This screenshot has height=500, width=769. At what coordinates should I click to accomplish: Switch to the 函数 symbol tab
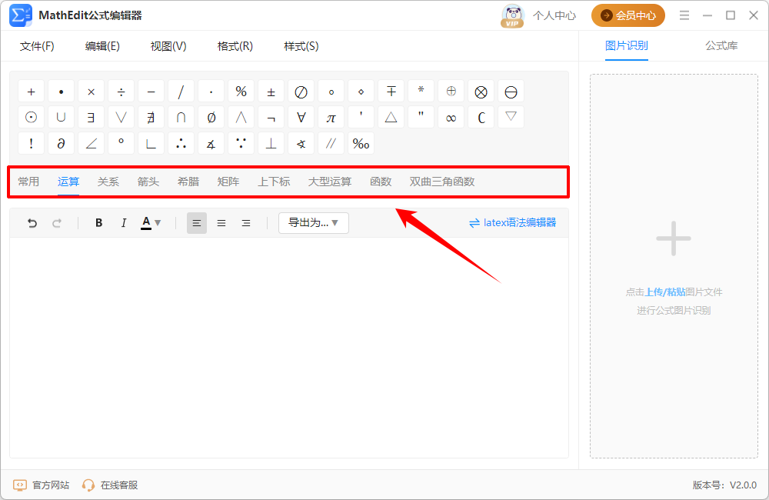coord(381,182)
